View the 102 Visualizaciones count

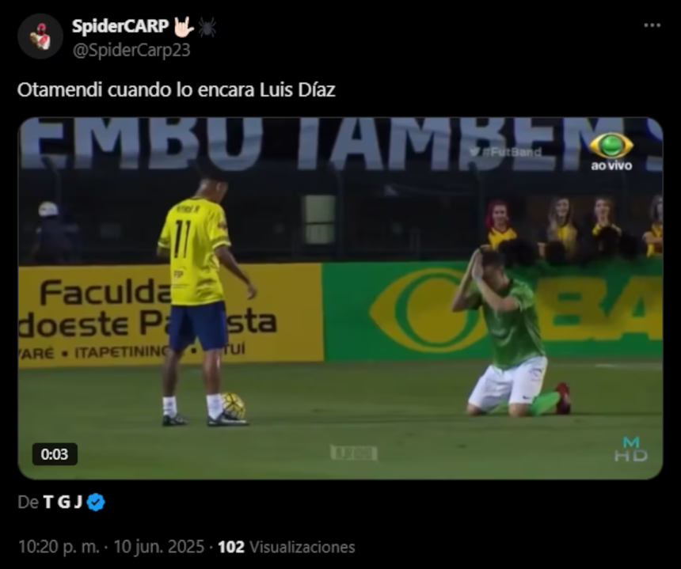click(287, 547)
